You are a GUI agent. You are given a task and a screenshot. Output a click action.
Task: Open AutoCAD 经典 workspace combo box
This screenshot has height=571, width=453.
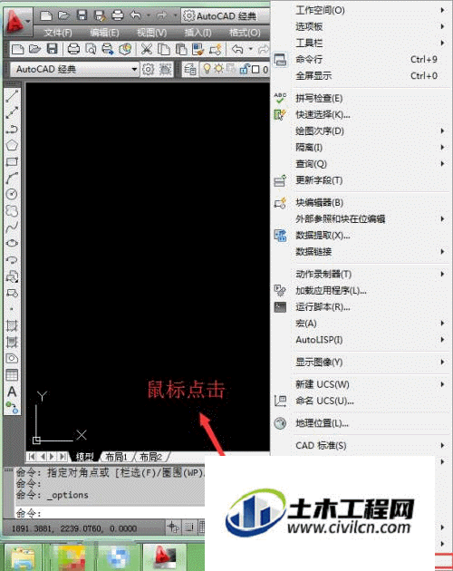click(74, 69)
